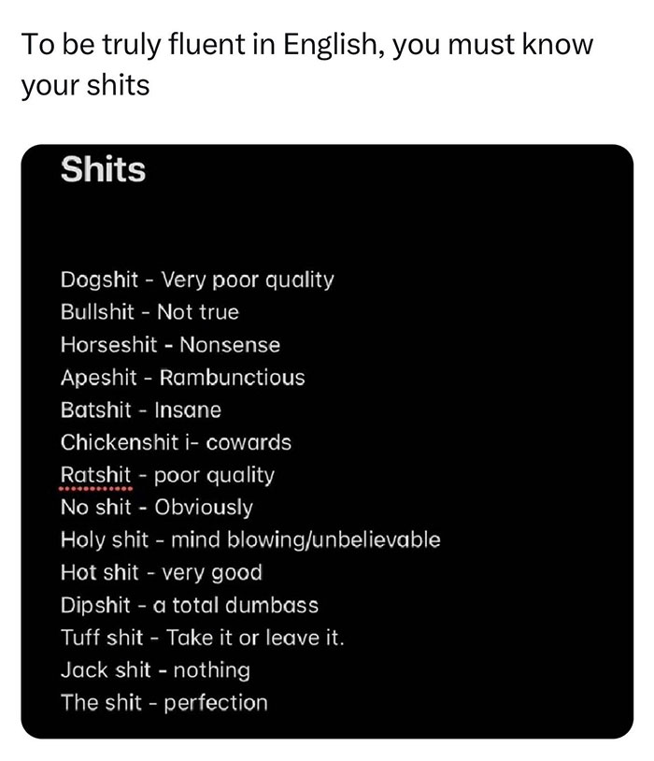
Task: Click the post caption about being fluent in English
Action: click(307, 65)
